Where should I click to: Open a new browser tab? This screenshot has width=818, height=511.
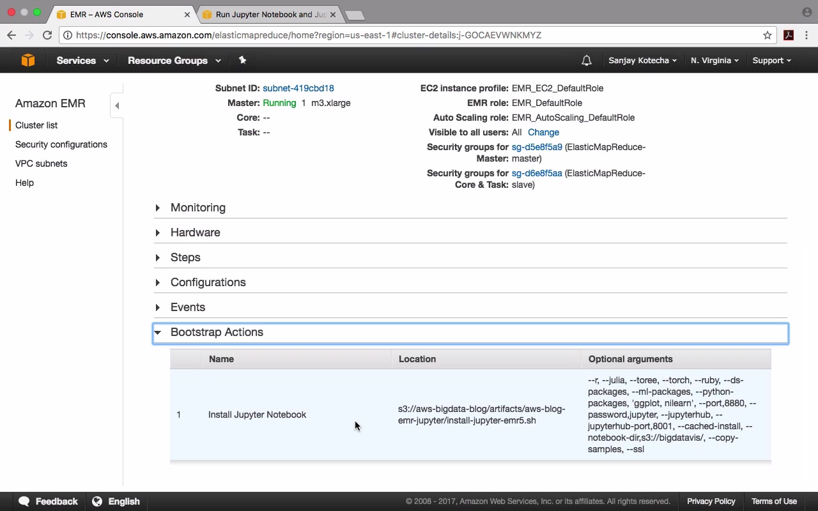coord(355,15)
